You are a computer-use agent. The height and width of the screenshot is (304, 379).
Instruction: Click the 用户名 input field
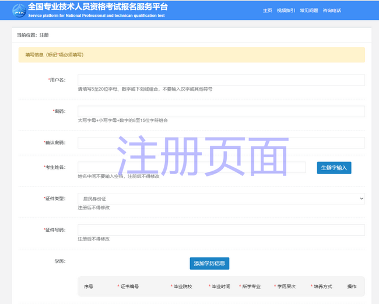click(x=221, y=80)
